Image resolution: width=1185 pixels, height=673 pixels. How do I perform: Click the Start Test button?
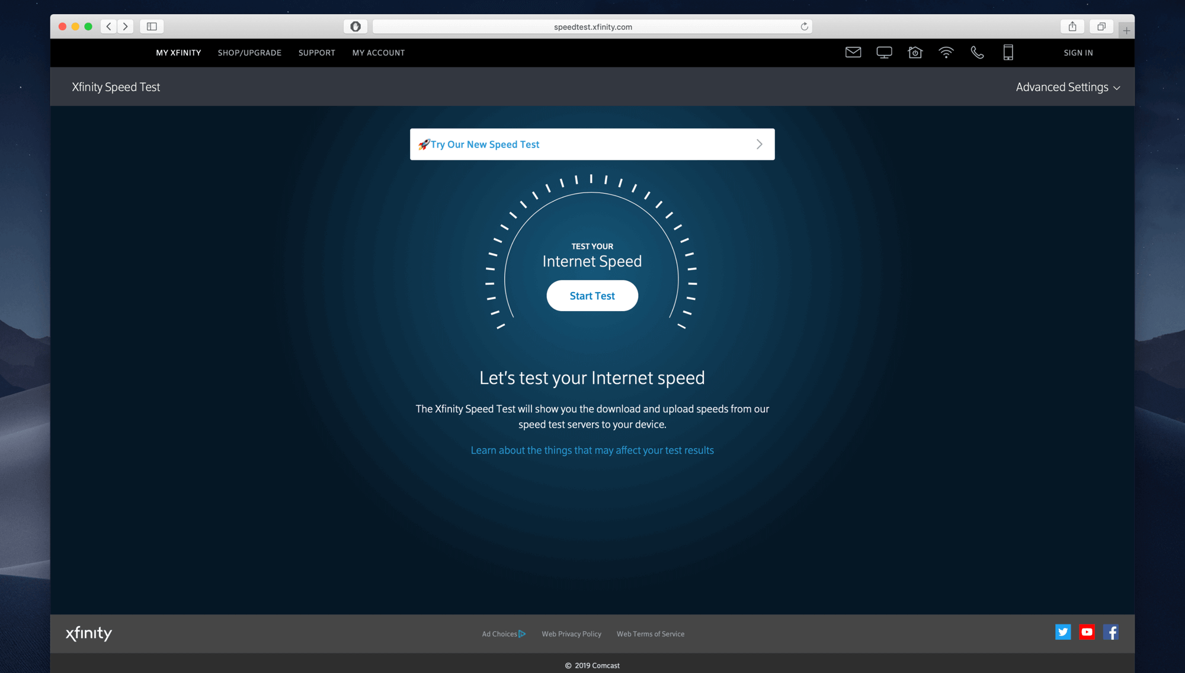tap(592, 296)
